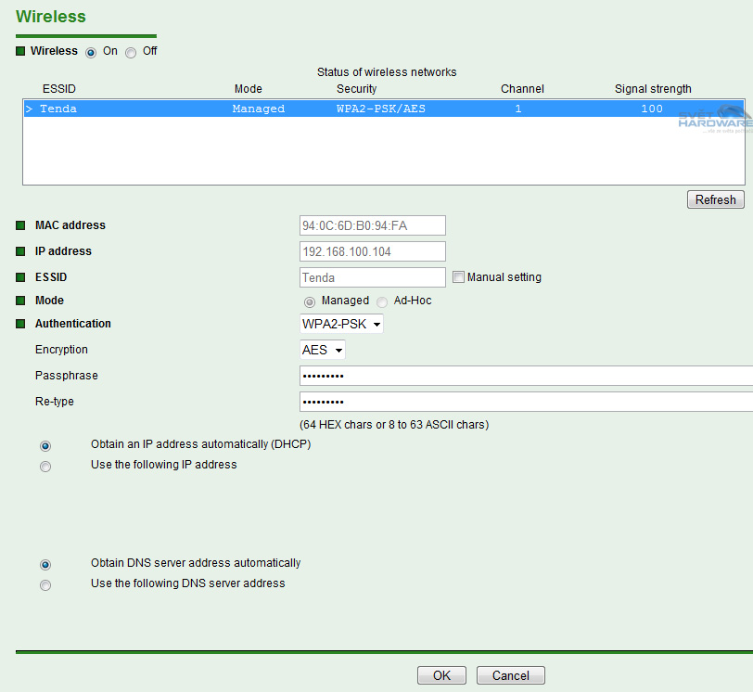Screen dimensions: 753x692
Task: Click into the Passphrase field
Action: coord(525,376)
